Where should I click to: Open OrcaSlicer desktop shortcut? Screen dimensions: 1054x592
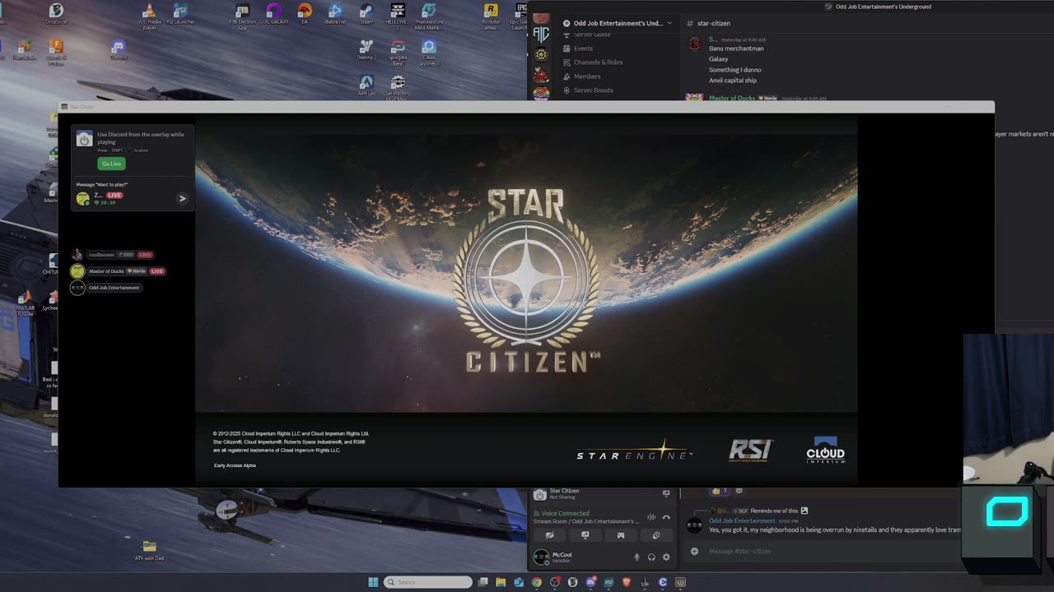tap(56, 13)
